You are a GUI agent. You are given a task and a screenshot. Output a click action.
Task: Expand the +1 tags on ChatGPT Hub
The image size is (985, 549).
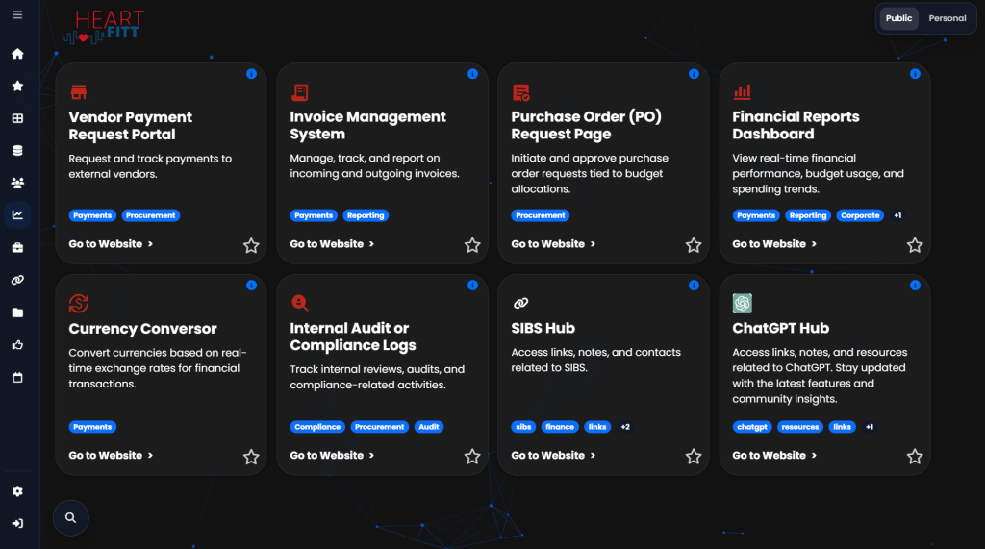point(870,427)
